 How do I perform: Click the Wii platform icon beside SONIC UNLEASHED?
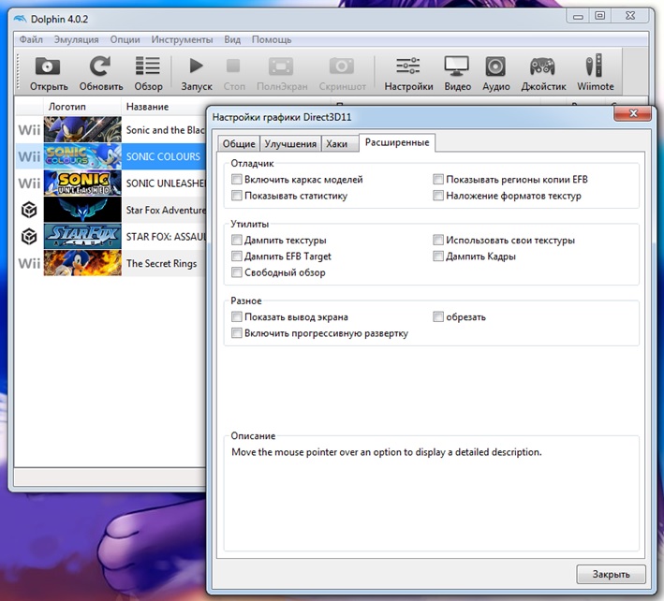click(x=29, y=183)
